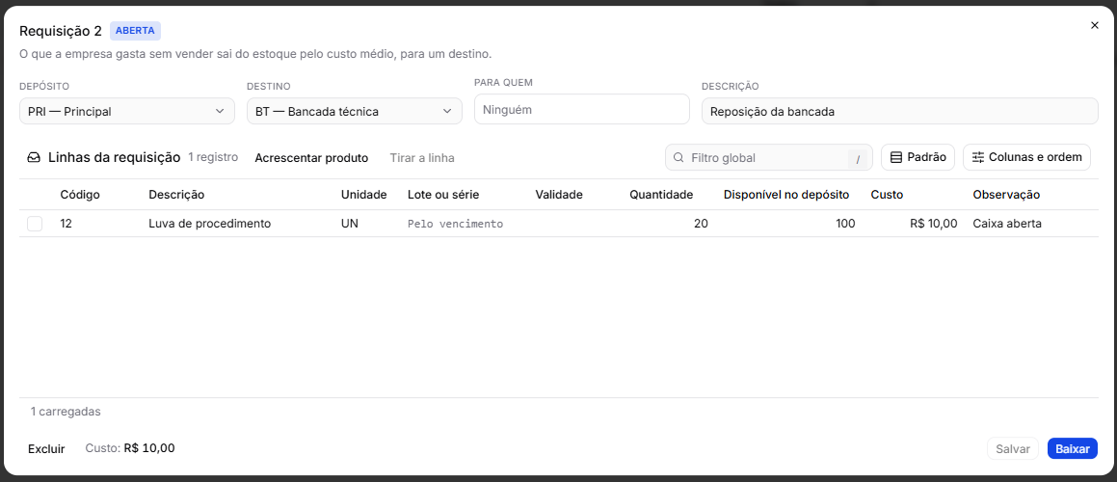Click the Unidade column header
Image resolution: width=1117 pixels, height=482 pixels.
pyautogui.click(x=364, y=195)
